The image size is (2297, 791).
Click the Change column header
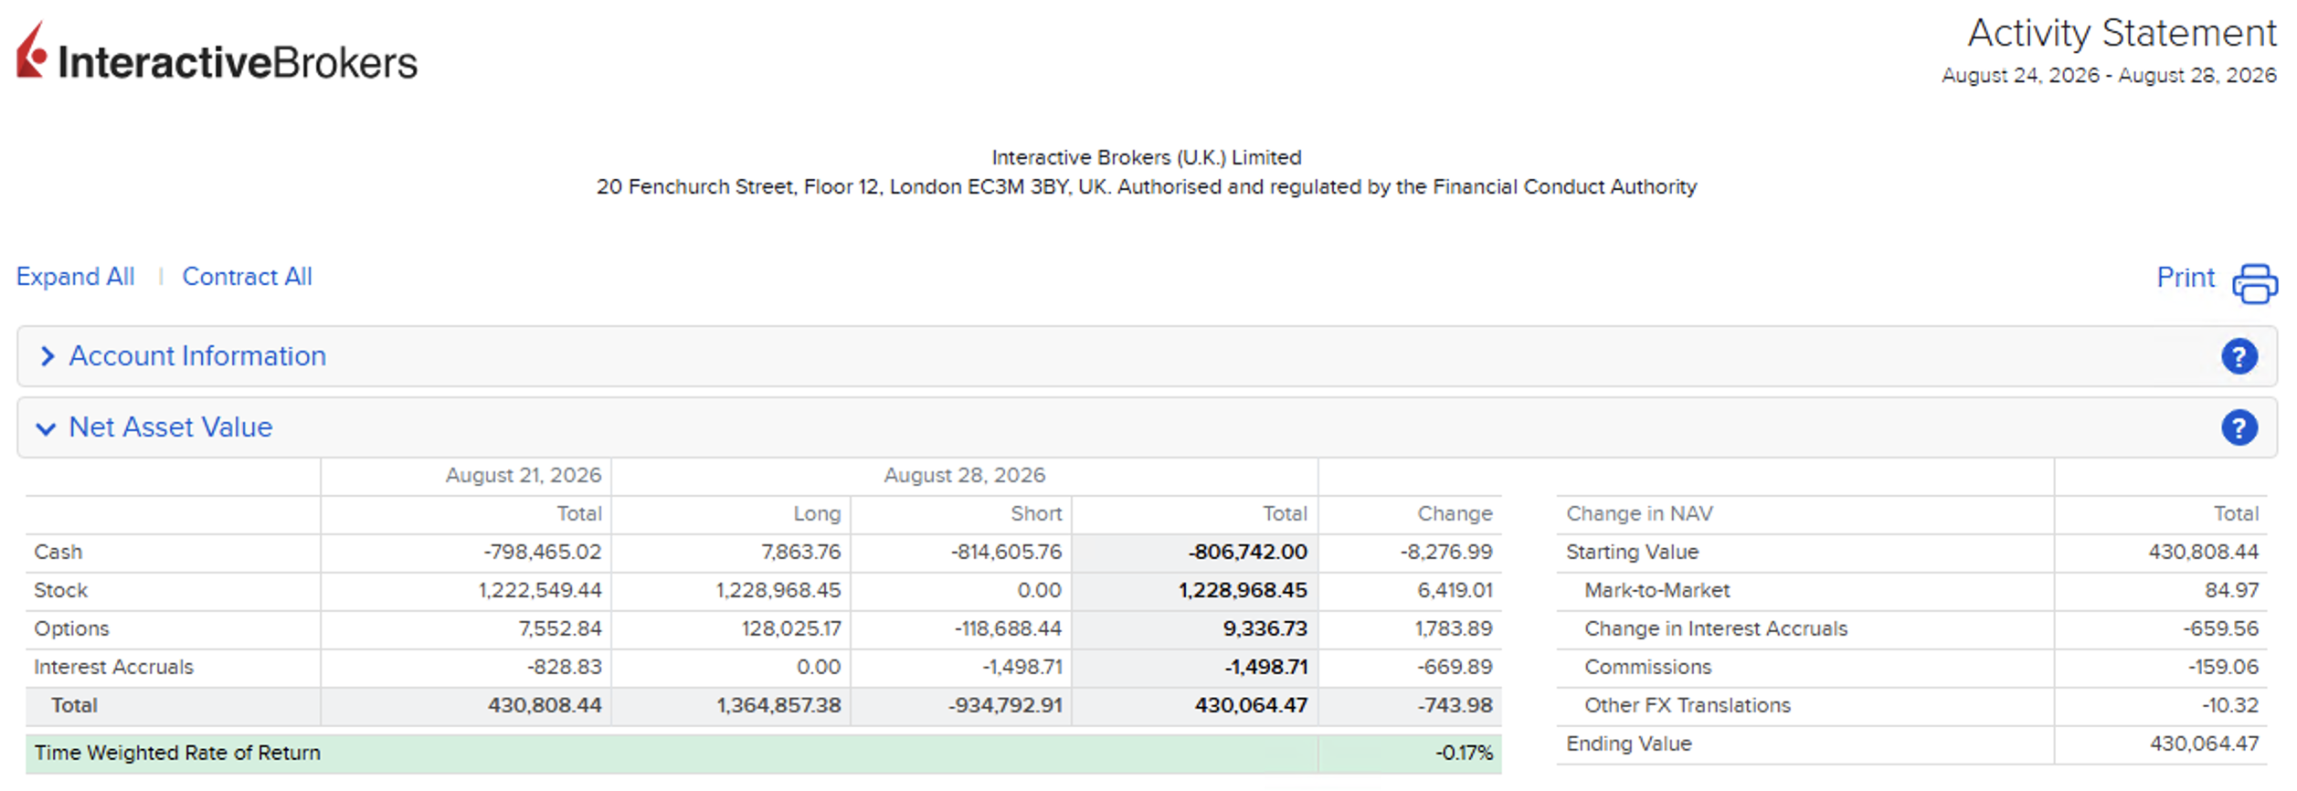1455,513
